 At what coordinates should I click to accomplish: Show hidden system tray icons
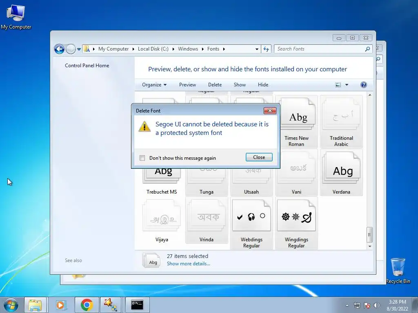[347, 305]
